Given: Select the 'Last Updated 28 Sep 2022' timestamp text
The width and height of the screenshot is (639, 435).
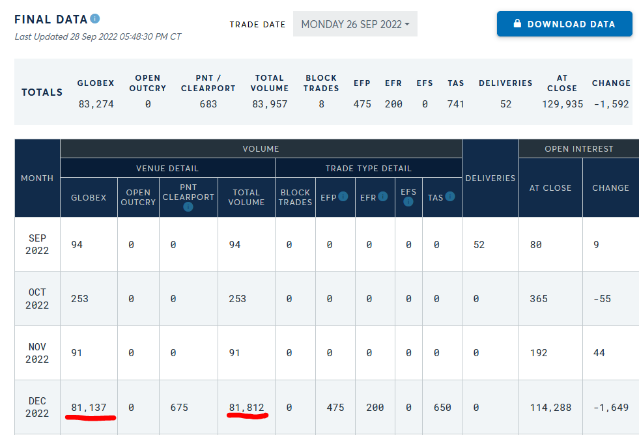Looking at the screenshot, I should [x=98, y=36].
